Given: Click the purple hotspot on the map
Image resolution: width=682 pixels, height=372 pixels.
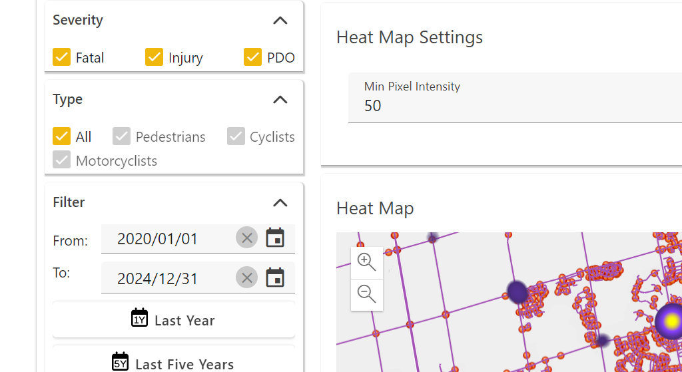Looking at the screenshot, I should click(517, 291).
